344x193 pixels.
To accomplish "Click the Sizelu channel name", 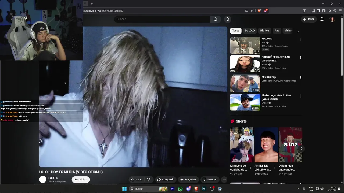I will click(264, 65).
